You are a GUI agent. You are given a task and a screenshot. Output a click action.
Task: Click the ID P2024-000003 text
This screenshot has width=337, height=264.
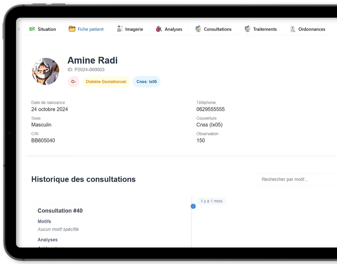point(86,70)
